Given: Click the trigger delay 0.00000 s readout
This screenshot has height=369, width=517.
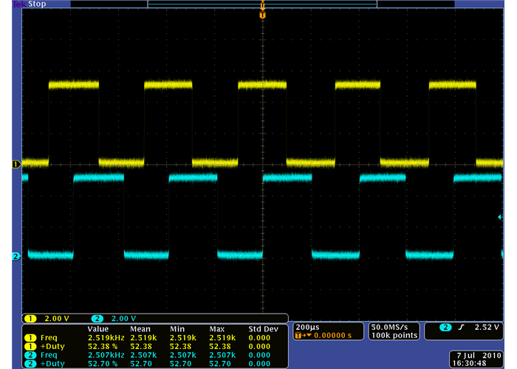Looking at the screenshot, I should [x=329, y=336].
